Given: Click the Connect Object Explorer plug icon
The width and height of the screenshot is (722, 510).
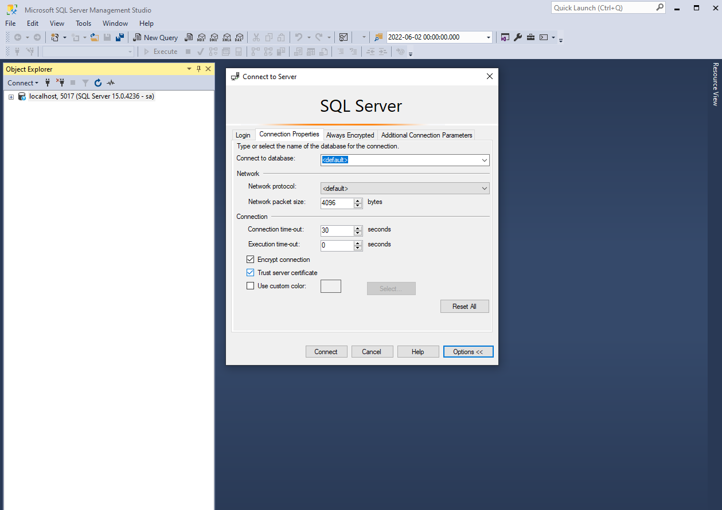Looking at the screenshot, I should [x=48, y=83].
